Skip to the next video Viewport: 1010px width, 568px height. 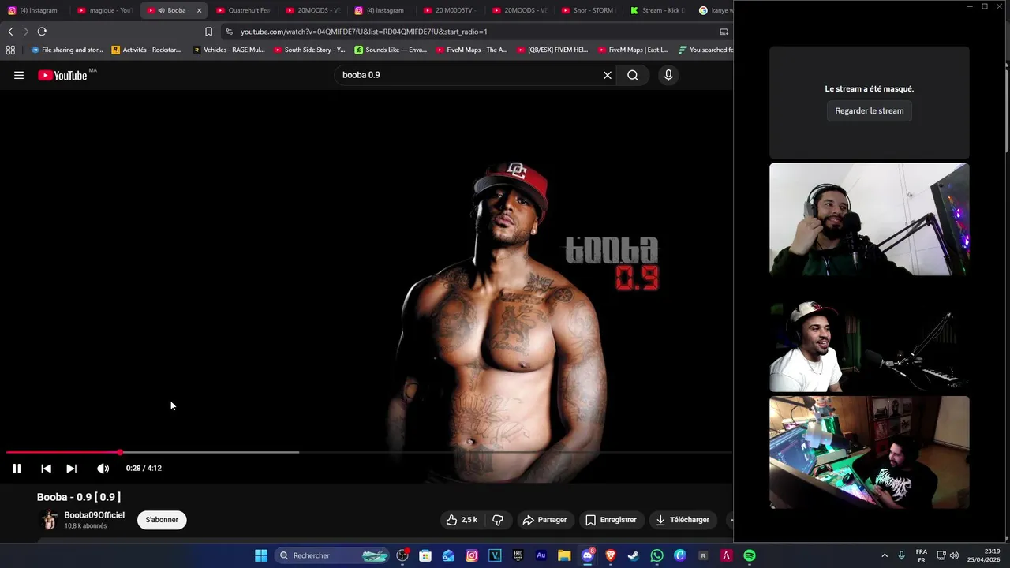point(71,469)
